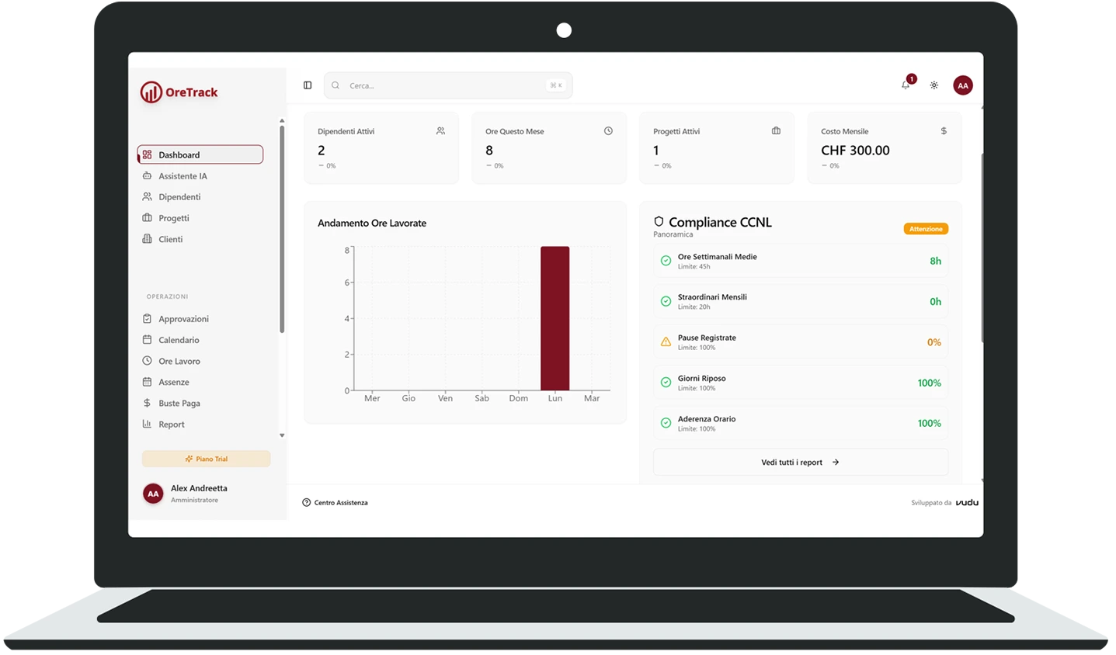This screenshot has width=1116, height=655.
Task: Click the Clienti book icon
Action: 148,239
